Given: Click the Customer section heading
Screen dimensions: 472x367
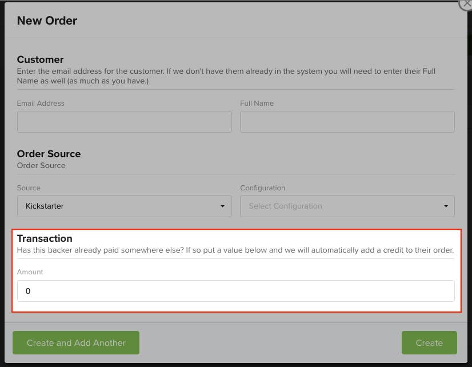Looking at the screenshot, I should 40,59.
